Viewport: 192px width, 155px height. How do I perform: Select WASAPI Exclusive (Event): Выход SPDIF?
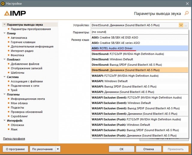coord(139,108)
